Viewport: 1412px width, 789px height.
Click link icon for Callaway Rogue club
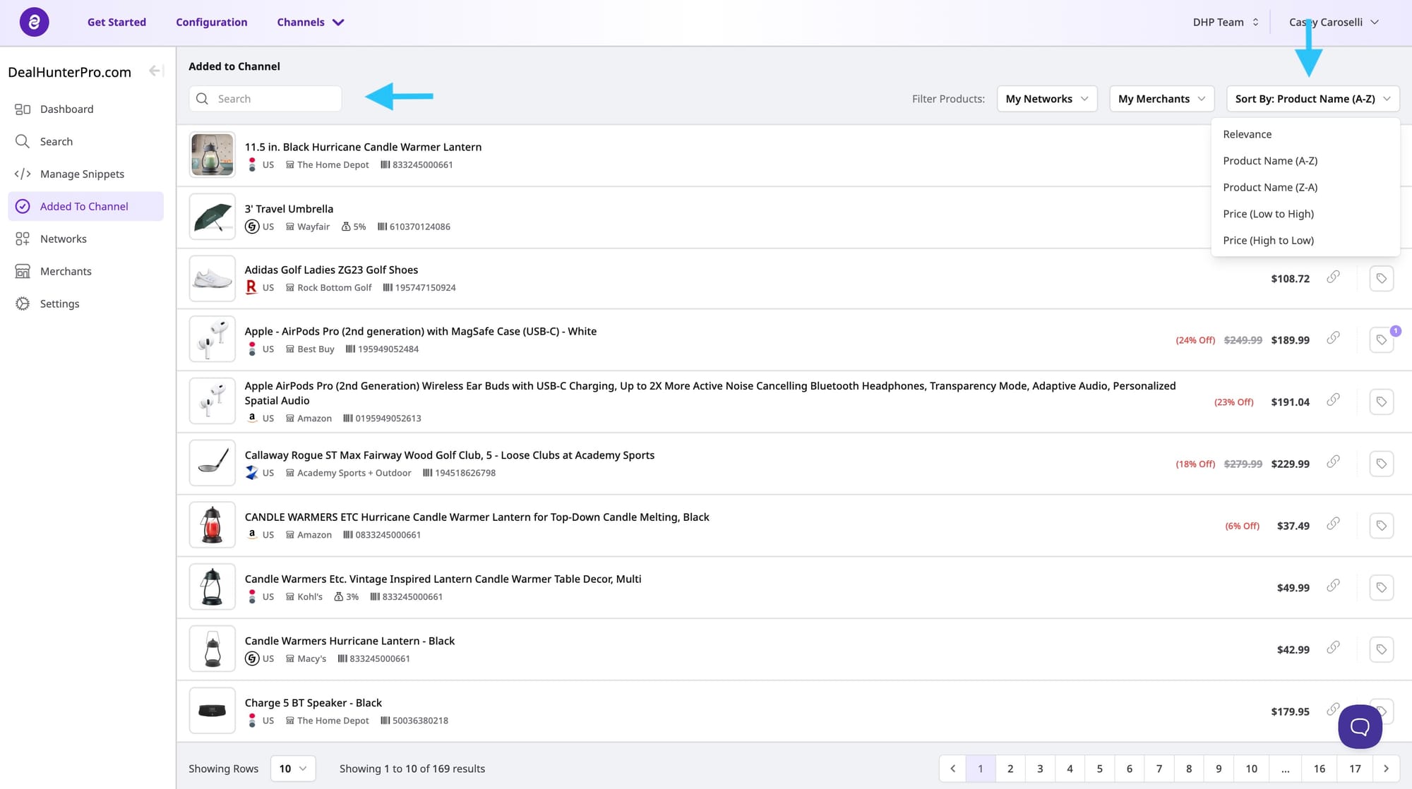[x=1333, y=462]
